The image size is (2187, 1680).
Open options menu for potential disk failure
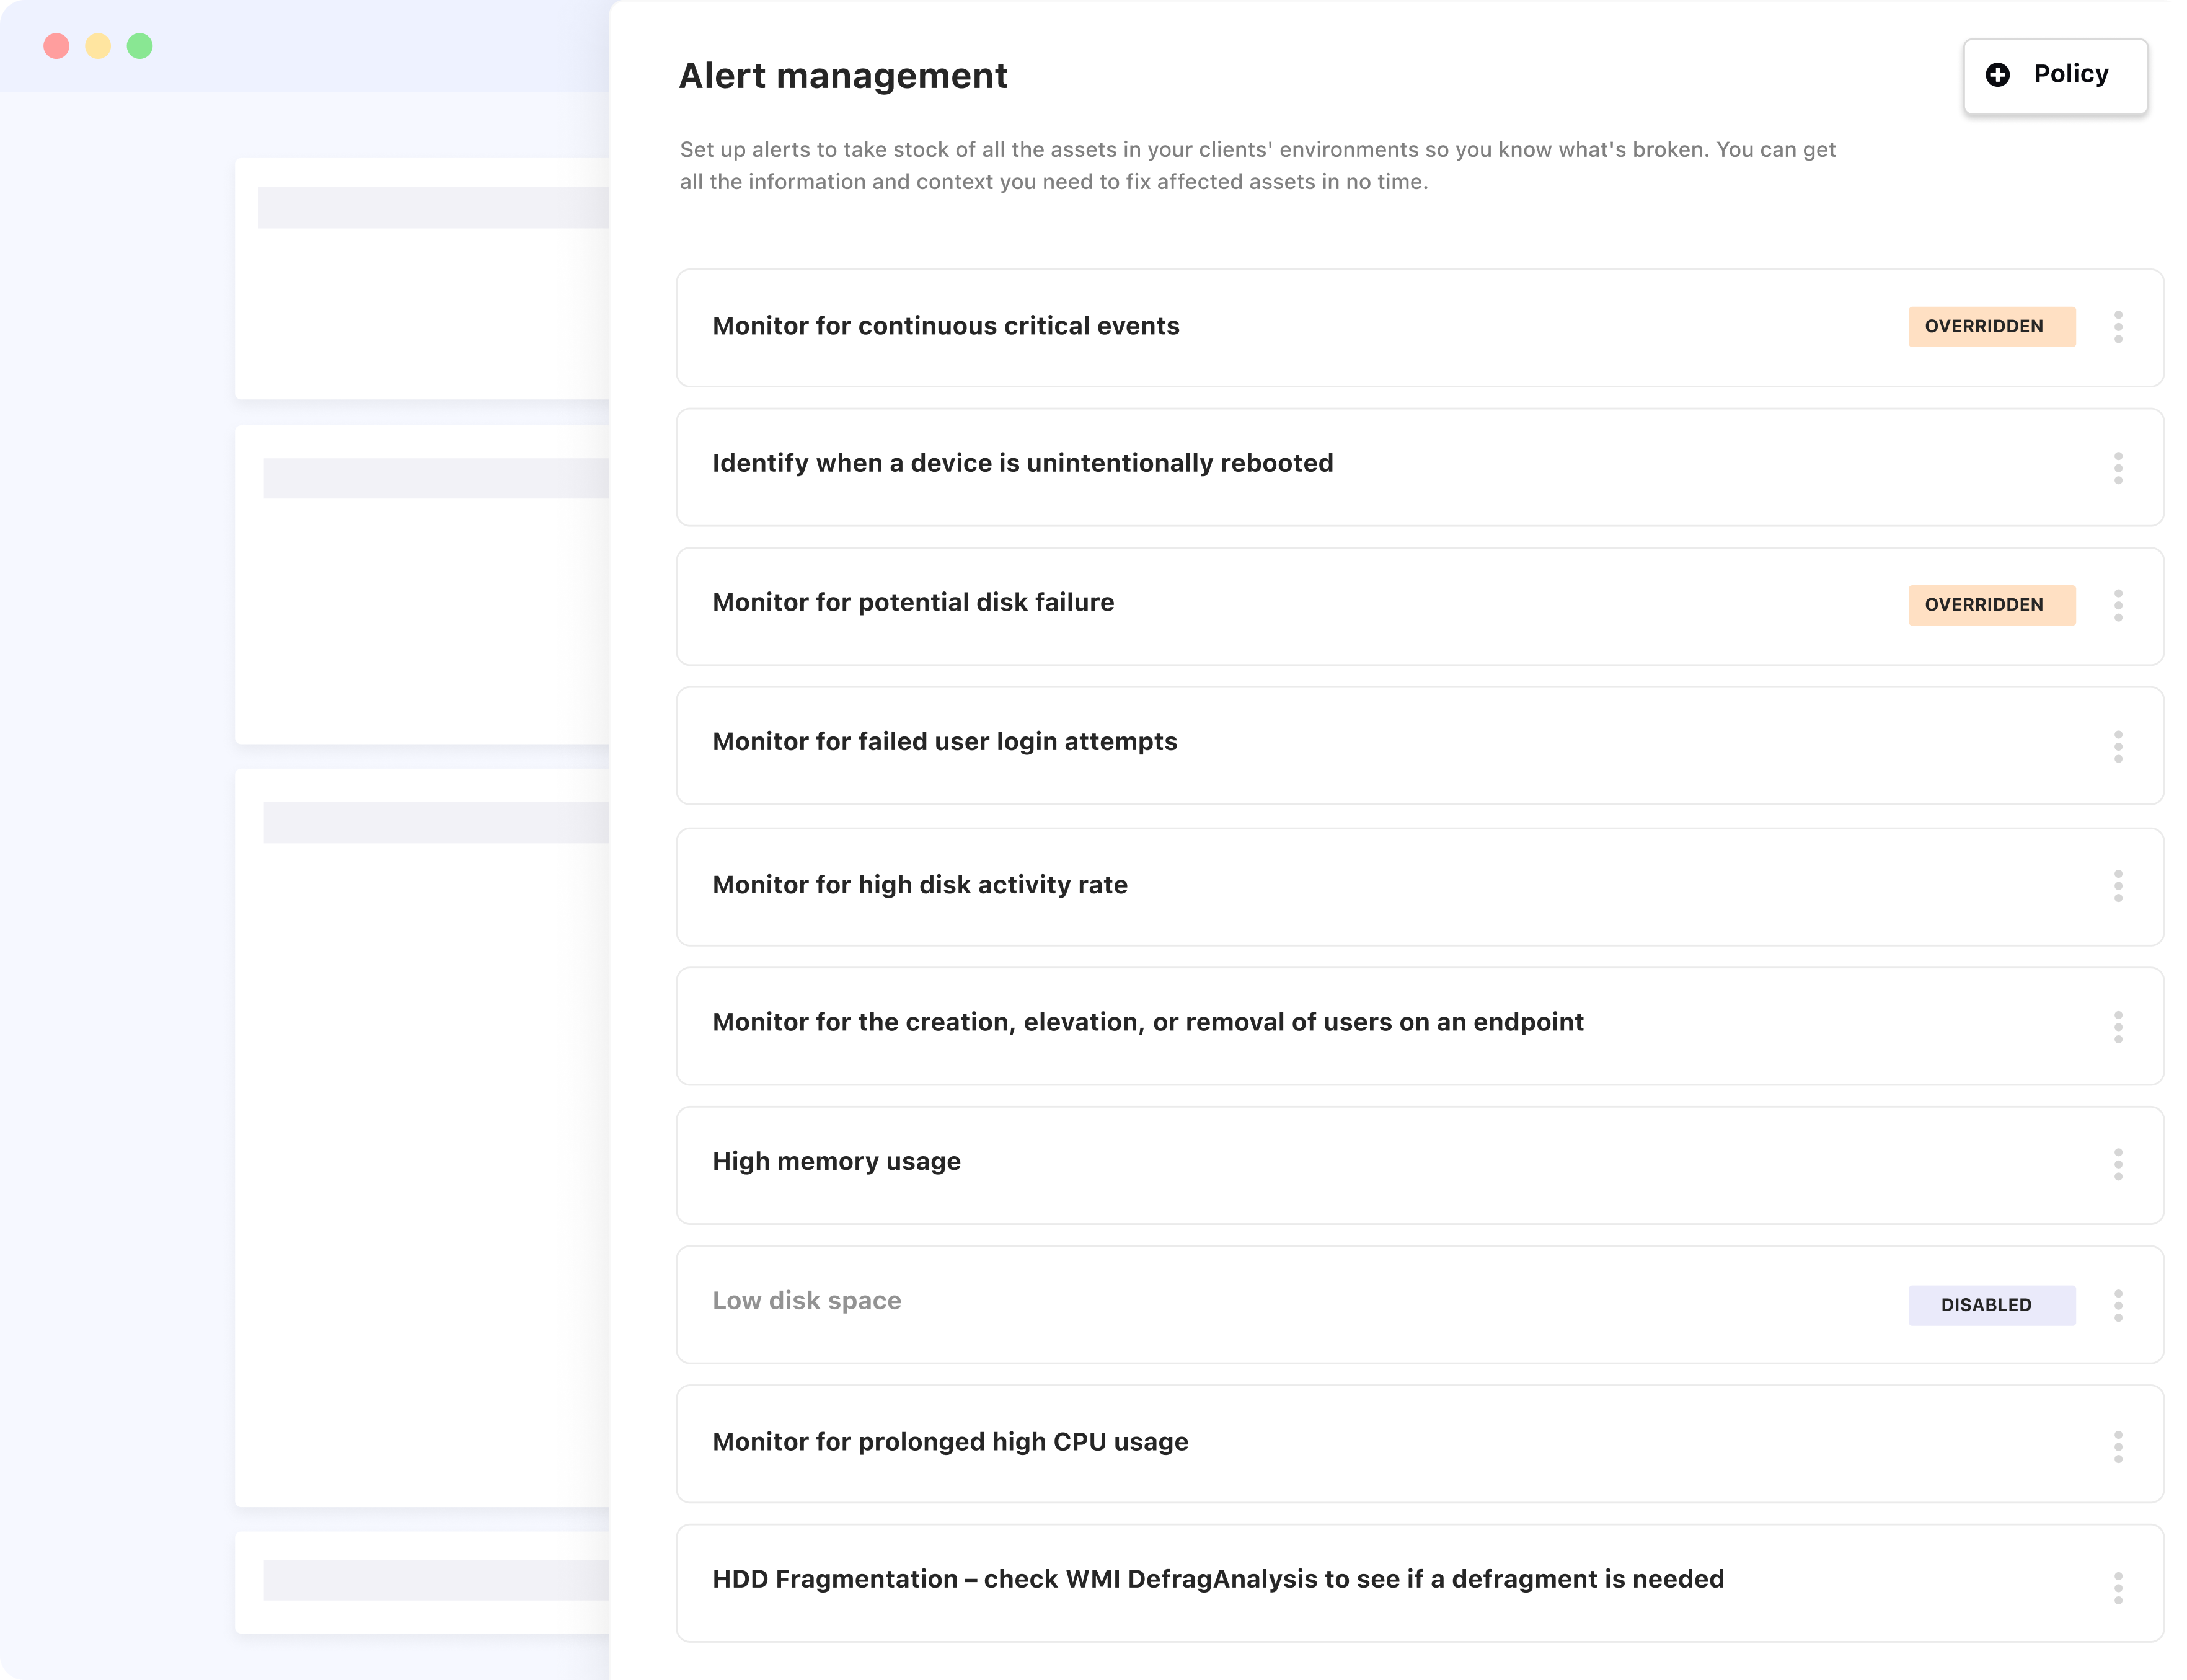click(x=2118, y=605)
